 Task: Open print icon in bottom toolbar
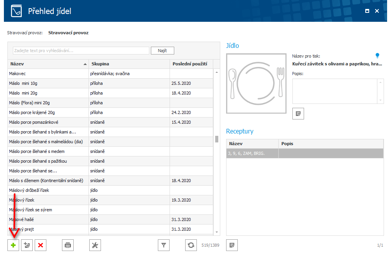click(68, 245)
